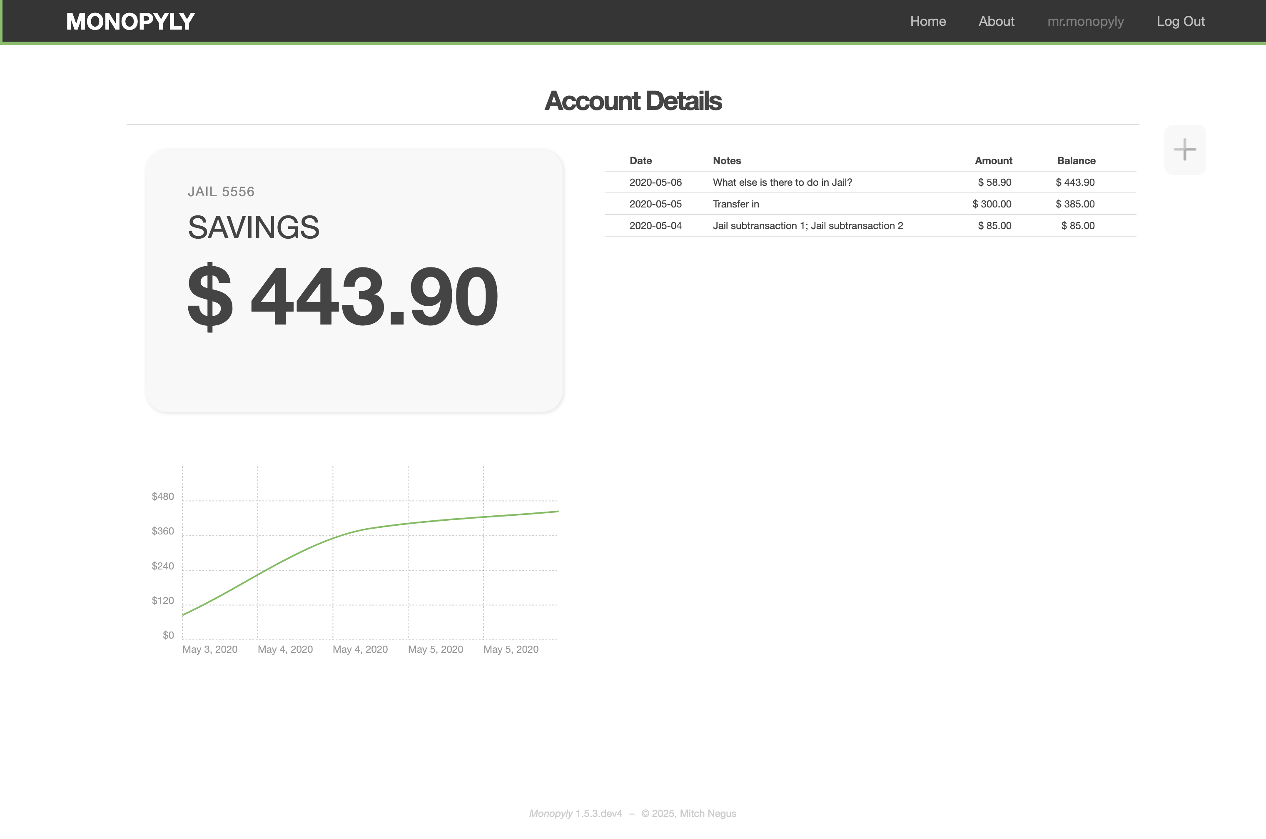Click the $ 443.90 balance on the card
The width and height of the screenshot is (1266, 839).
[342, 296]
